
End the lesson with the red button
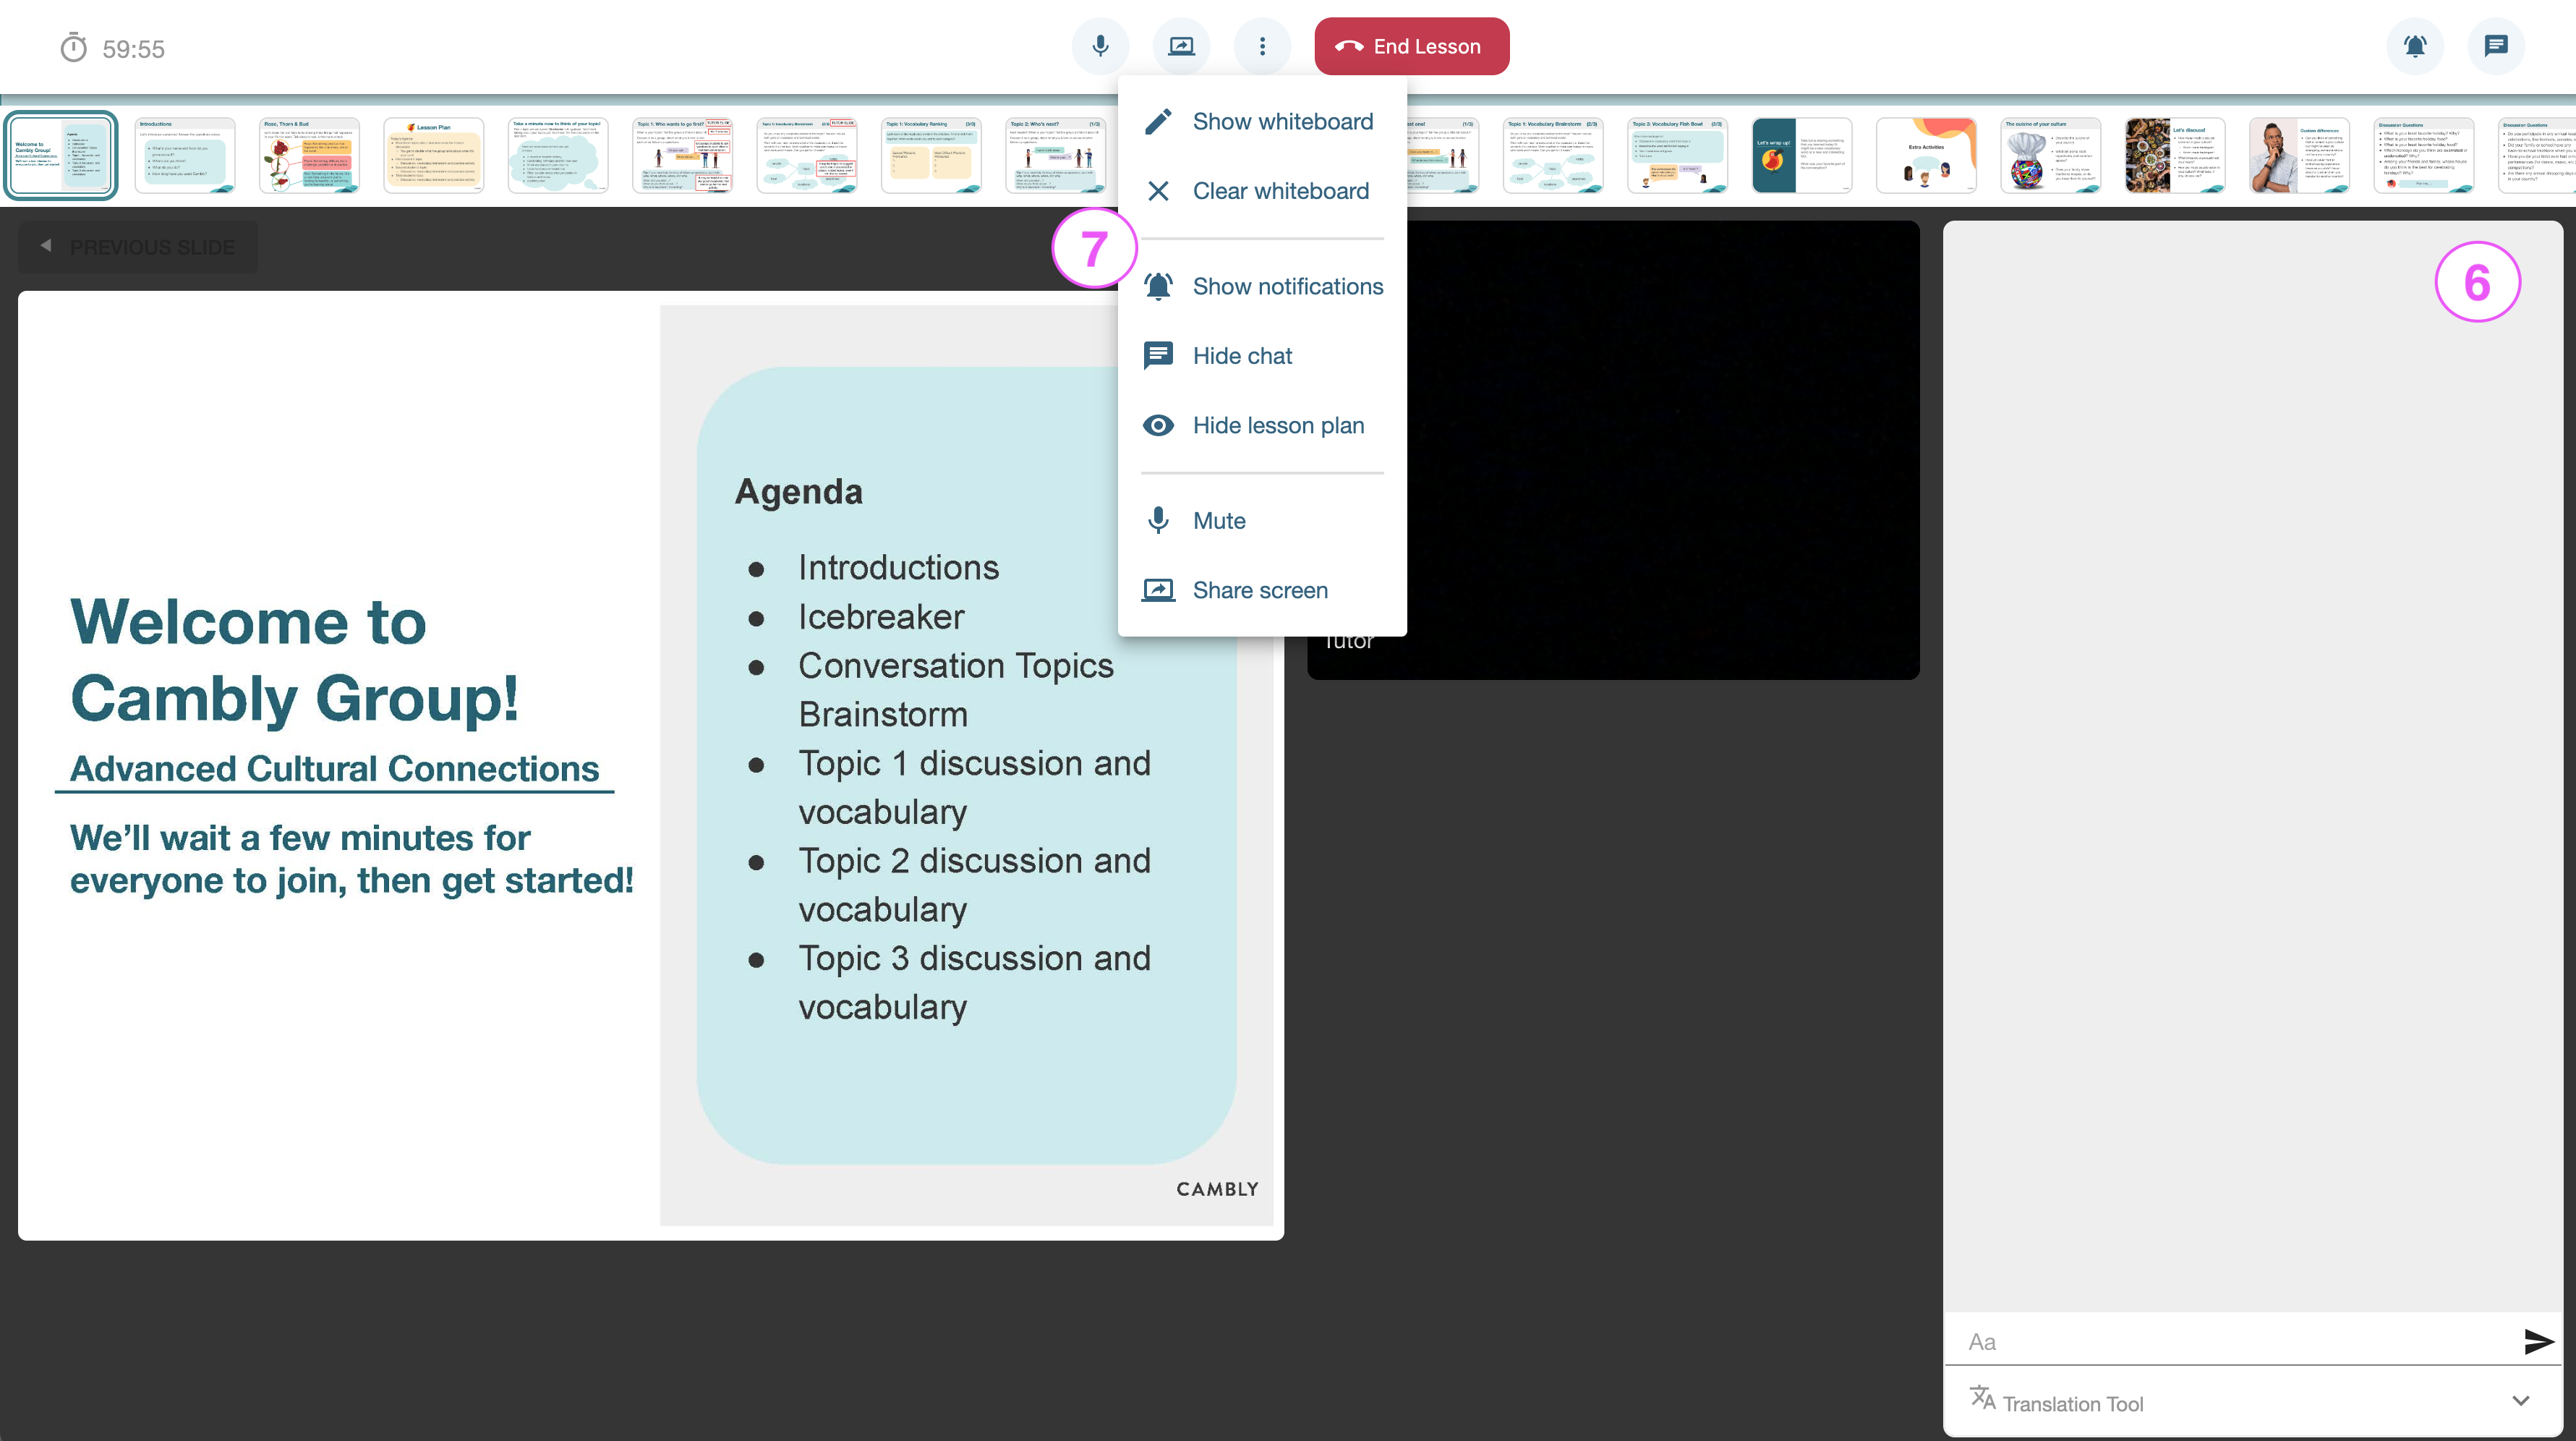click(x=1411, y=46)
